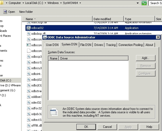Select the offfilt.dll file name

[36, 126]
